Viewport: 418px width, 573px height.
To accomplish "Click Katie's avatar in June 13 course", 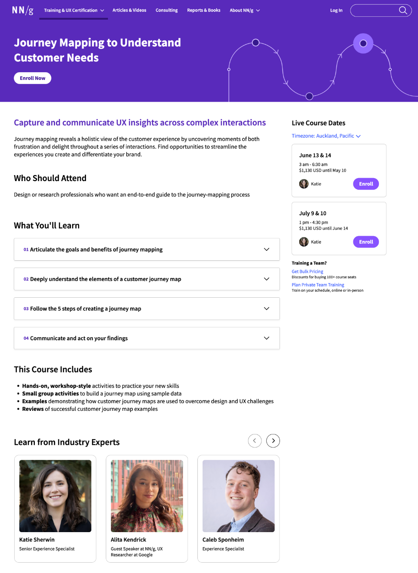I will (304, 184).
